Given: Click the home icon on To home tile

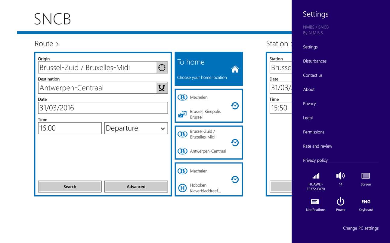Looking at the screenshot, I should pos(235,69).
